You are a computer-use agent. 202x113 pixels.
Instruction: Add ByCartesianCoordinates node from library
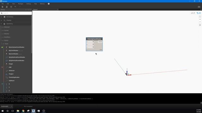click(16, 47)
